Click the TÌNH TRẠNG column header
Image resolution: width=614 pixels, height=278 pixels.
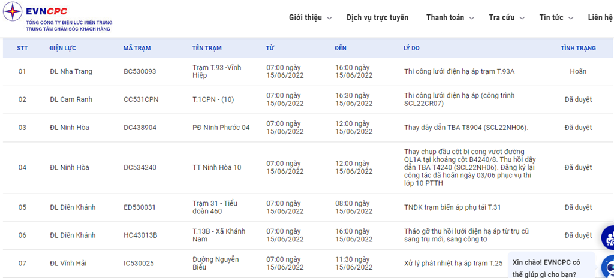pyautogui.click(x=578, y=48)
